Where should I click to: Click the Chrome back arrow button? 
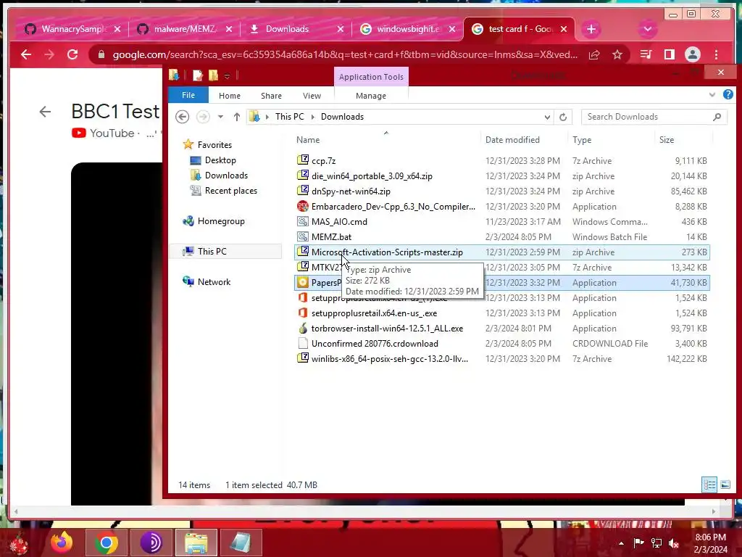point(26,54)
